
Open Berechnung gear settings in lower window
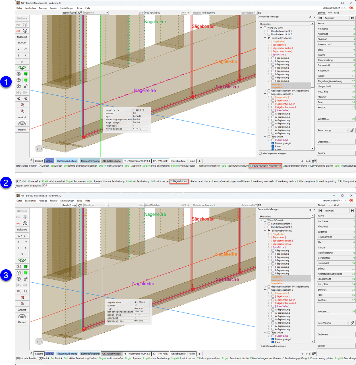click(x=352, y=323)
